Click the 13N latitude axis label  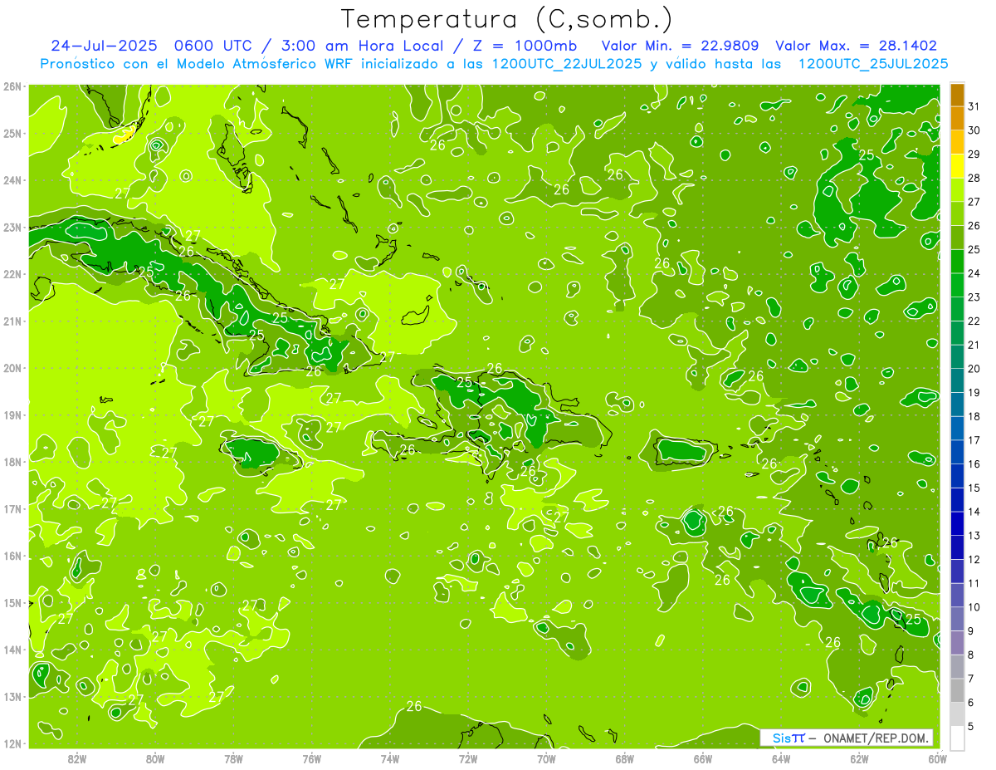[12, 697]
